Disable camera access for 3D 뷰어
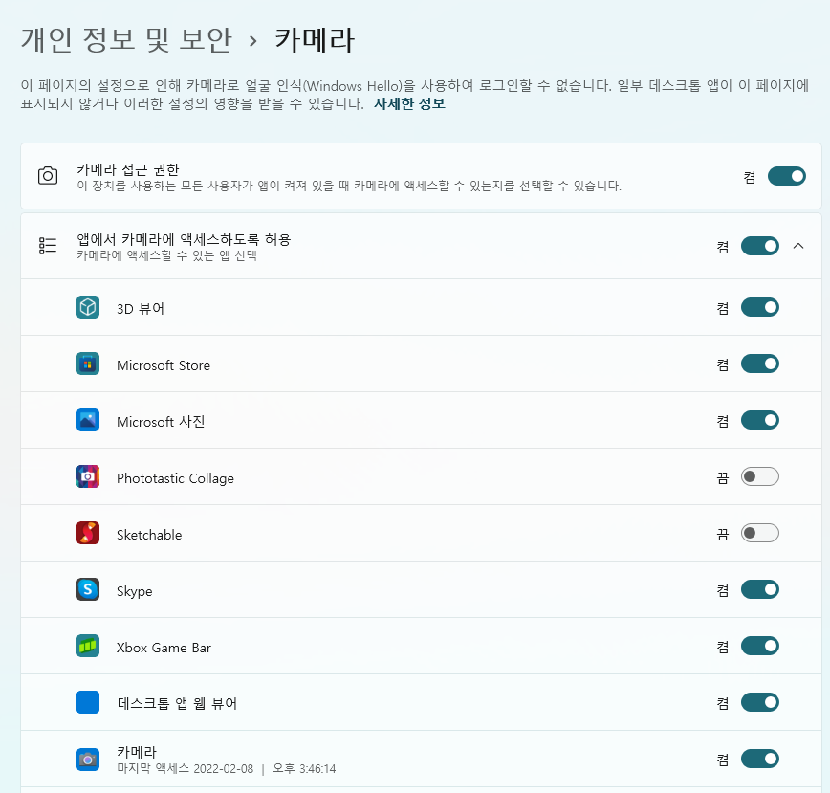The width and height of the screenshot is (830, 793). point(759,308)
